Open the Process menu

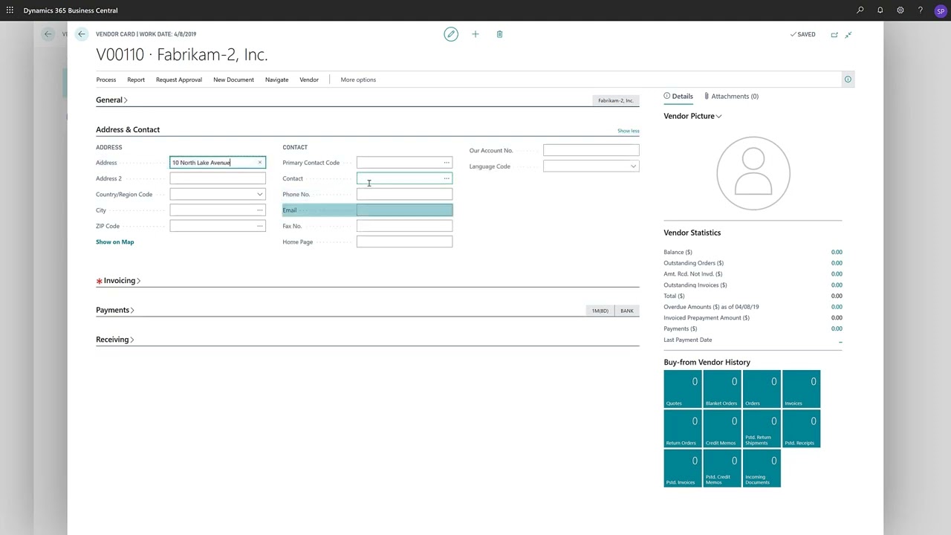tap(106, 80)
